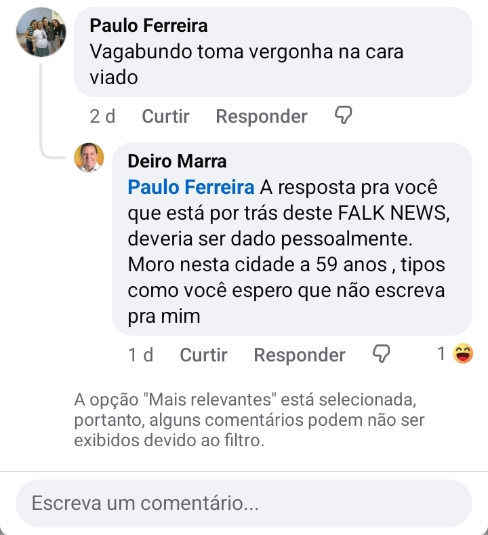
Task: Tap the thumbs-down icon on Paulo Ferreira's comment
Action: (x=344, y=117)
